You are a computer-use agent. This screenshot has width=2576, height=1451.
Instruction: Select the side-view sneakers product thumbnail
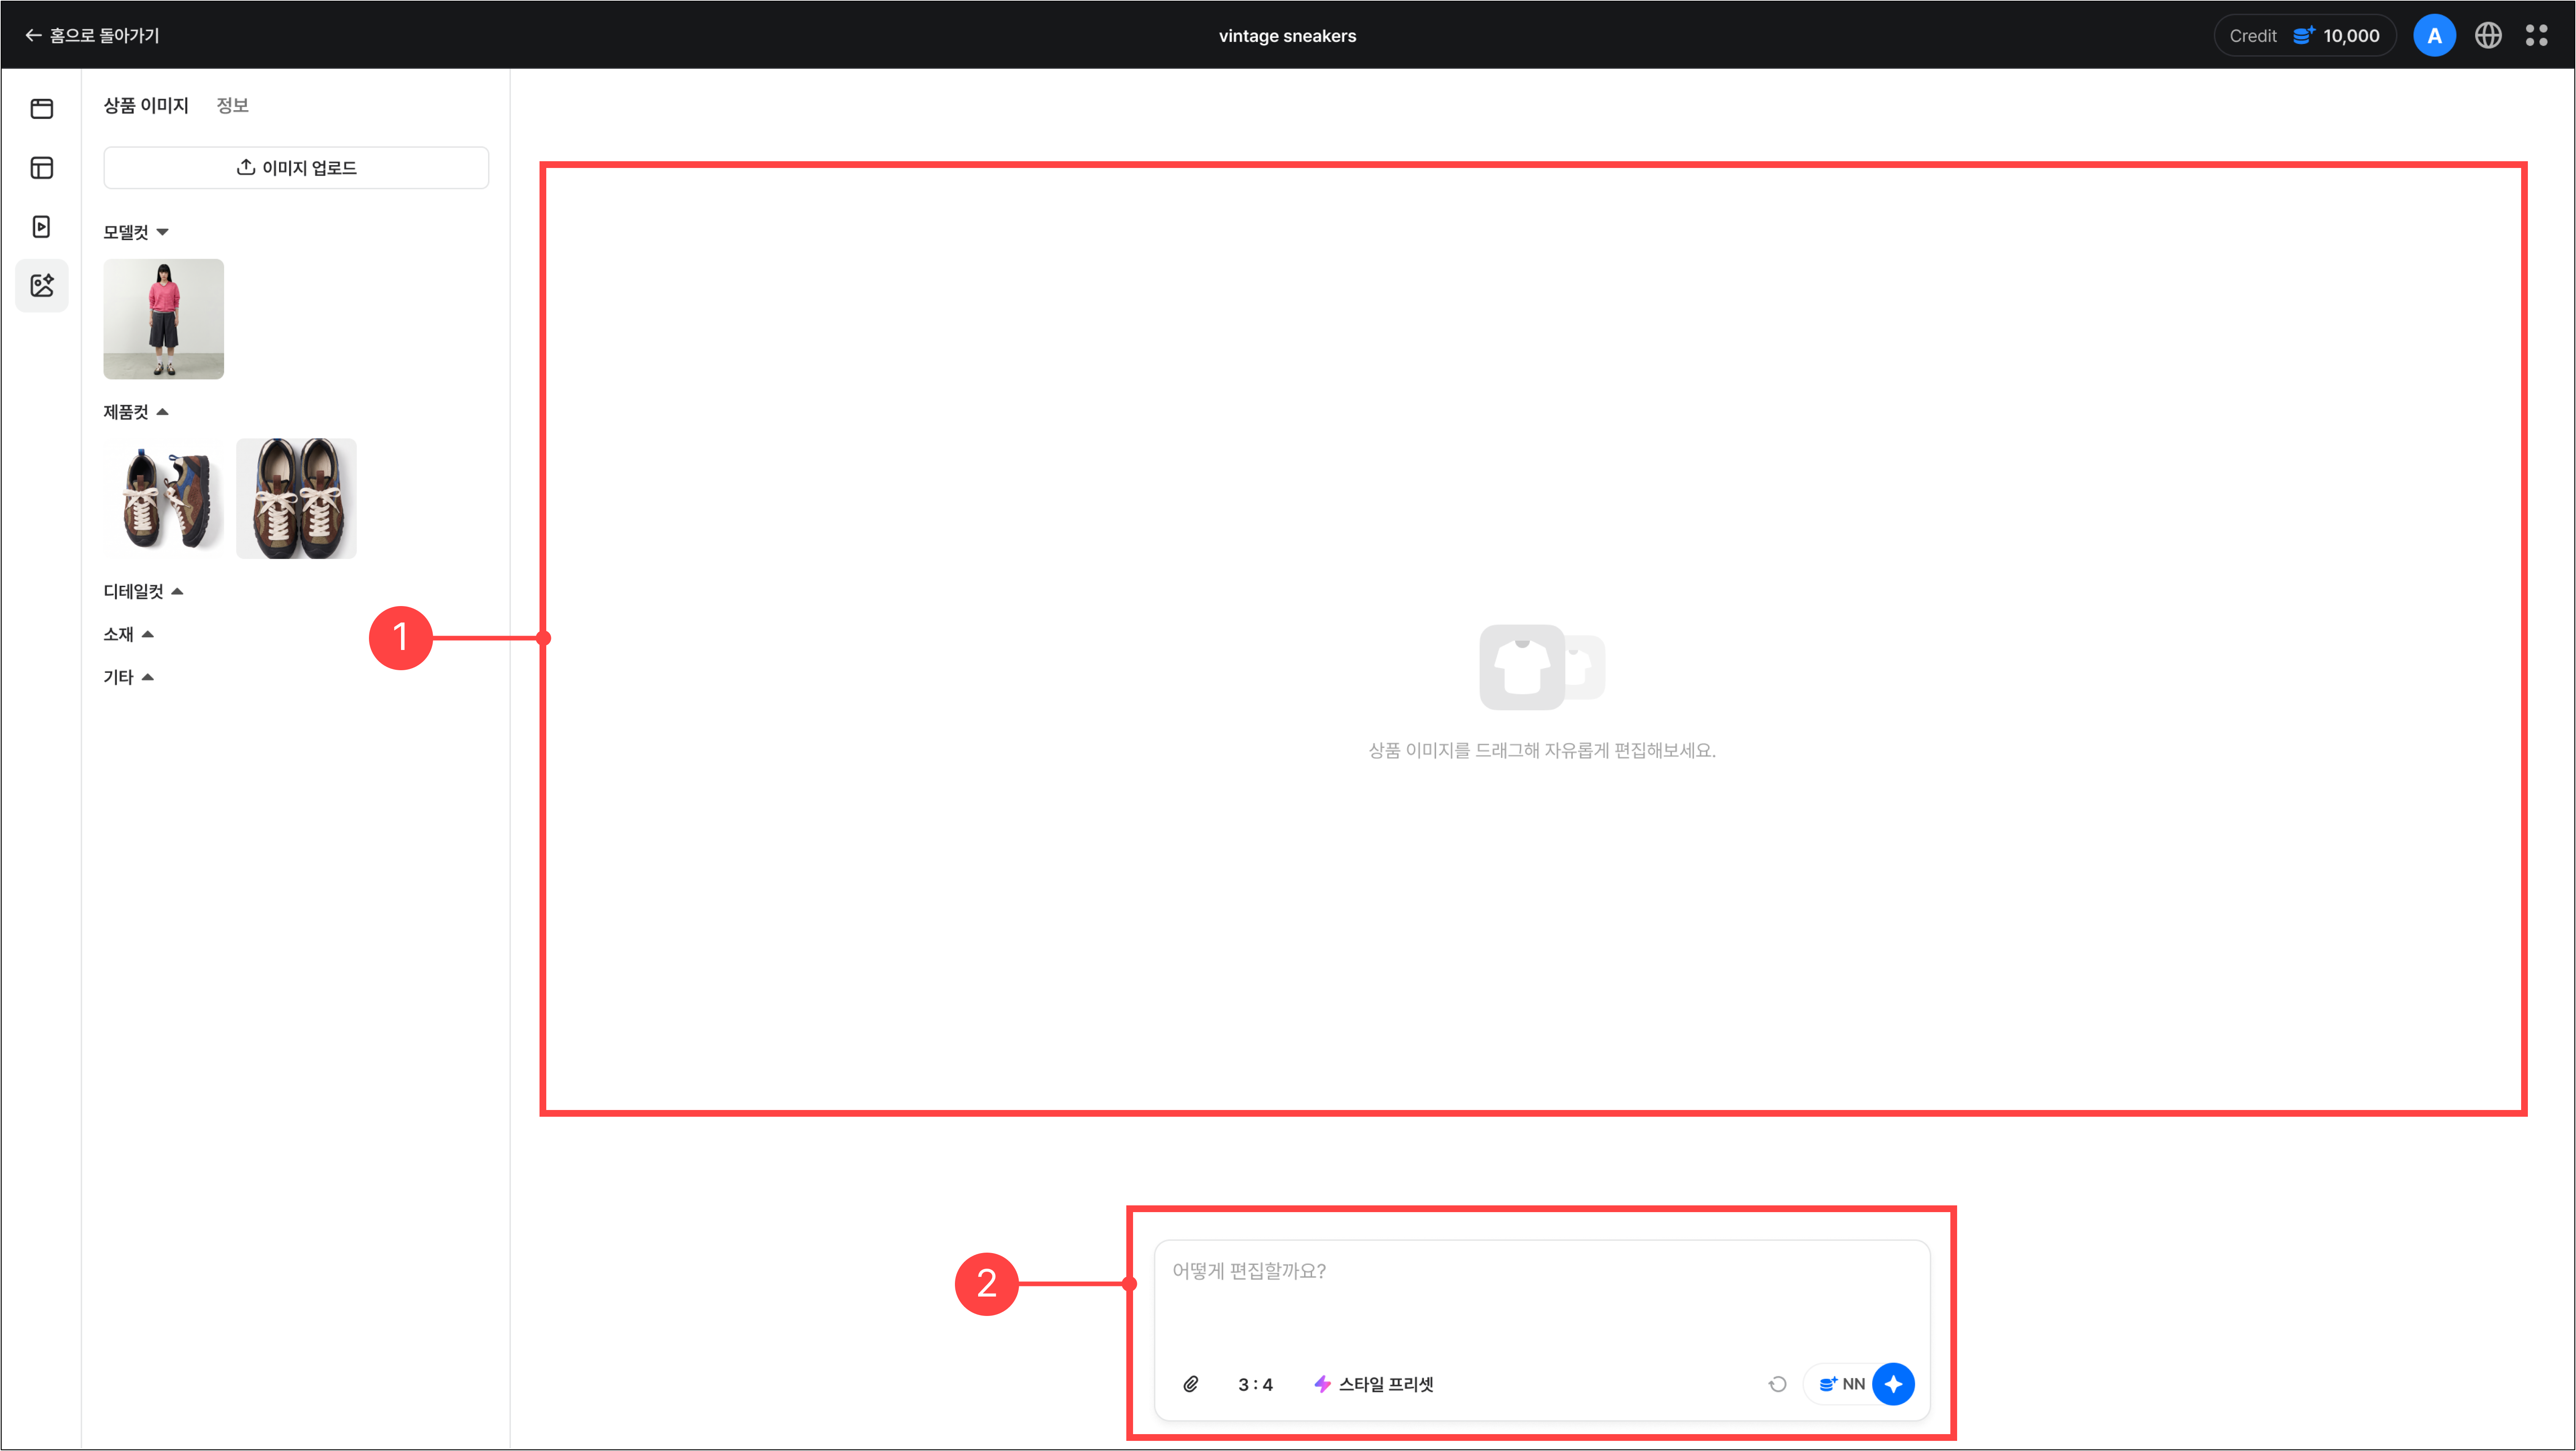164,498
